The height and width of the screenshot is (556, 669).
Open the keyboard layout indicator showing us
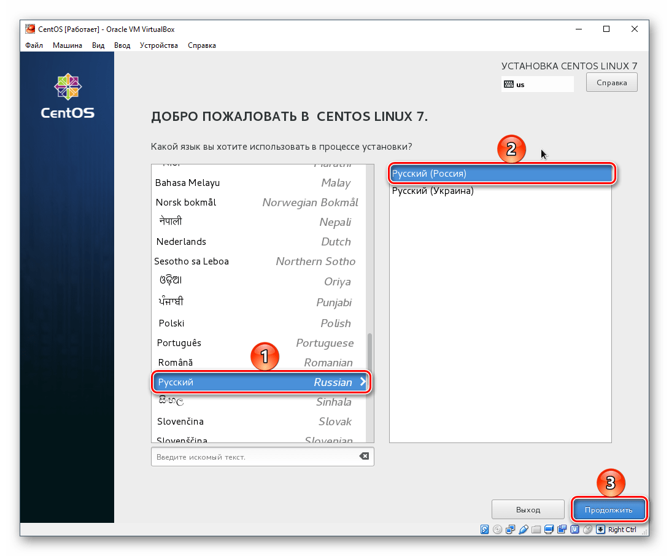[536, 83]
